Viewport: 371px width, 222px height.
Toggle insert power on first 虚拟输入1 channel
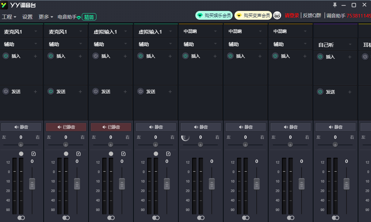(96, 56)
